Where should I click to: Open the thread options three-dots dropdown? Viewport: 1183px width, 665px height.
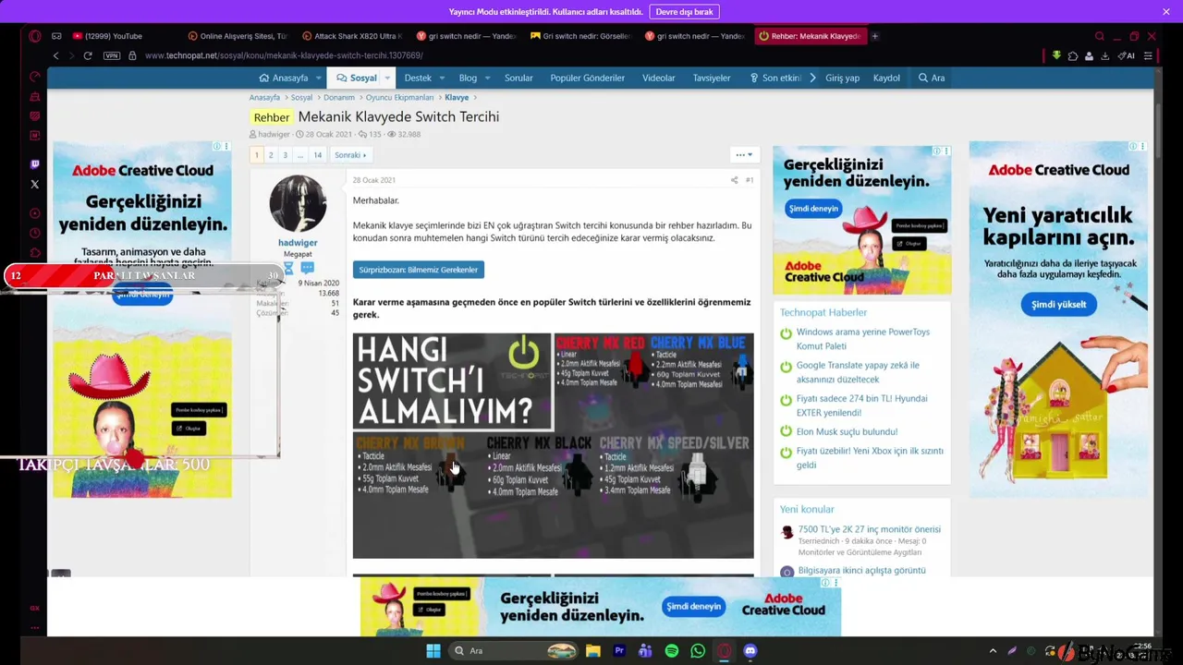pos(743,154)
